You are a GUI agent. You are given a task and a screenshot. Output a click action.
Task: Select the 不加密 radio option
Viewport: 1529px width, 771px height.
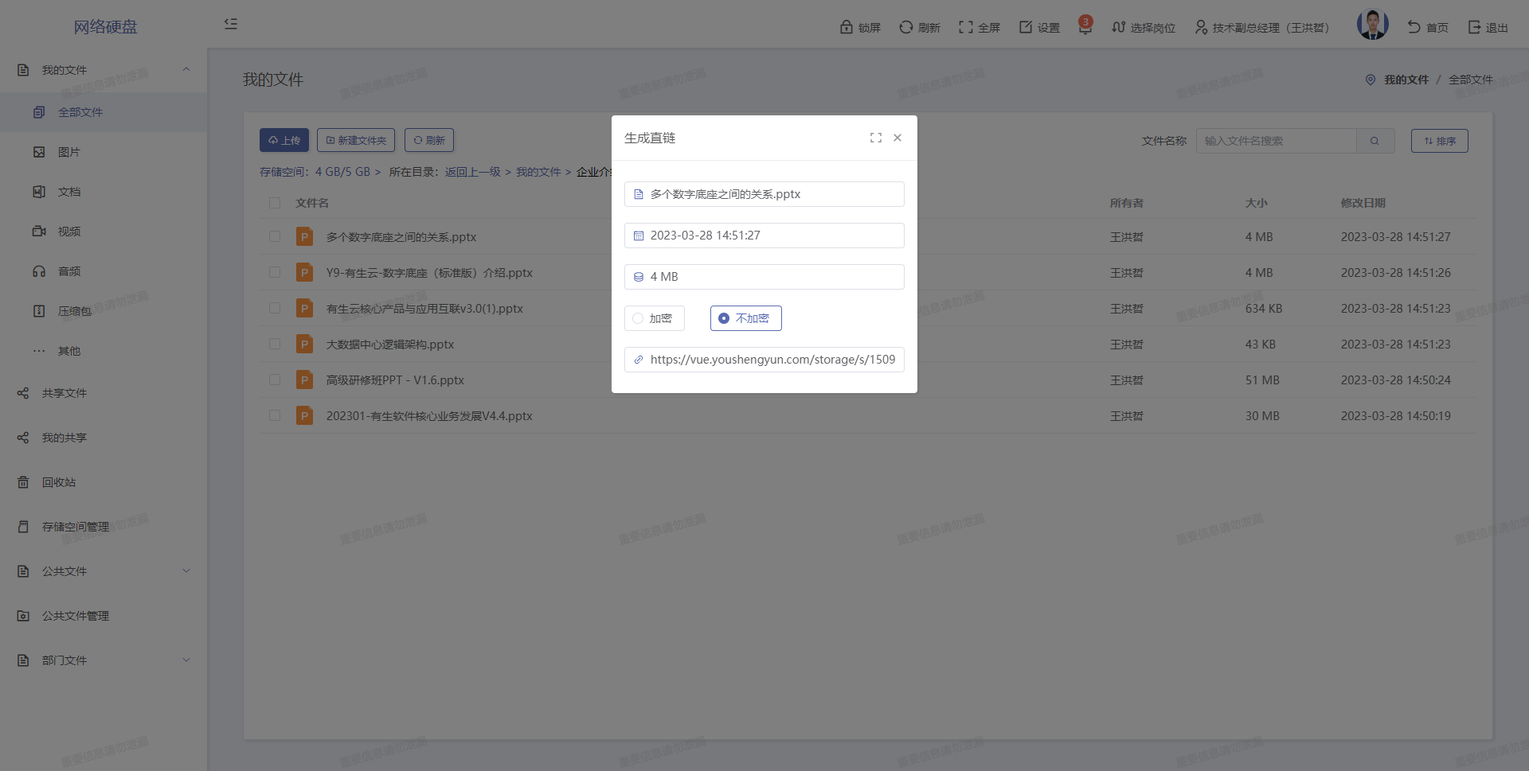[724, 318]
